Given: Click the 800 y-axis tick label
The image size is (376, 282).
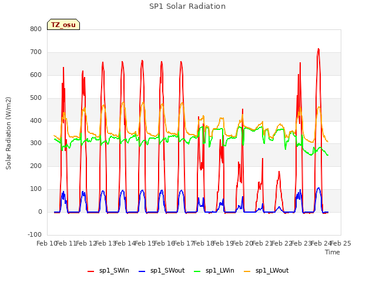Looking at the screenshot, I should pyautogui.click(x=36, y=29).
